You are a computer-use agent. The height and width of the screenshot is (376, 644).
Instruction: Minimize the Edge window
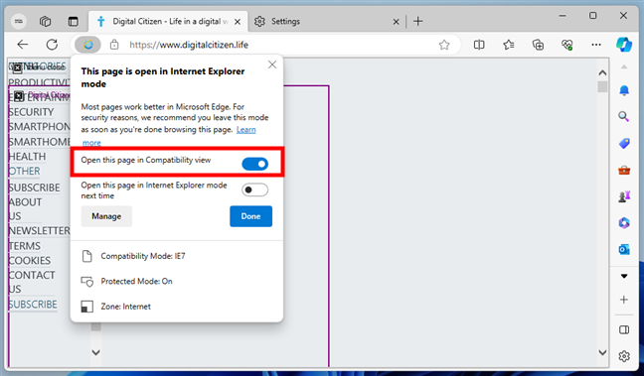563,16
